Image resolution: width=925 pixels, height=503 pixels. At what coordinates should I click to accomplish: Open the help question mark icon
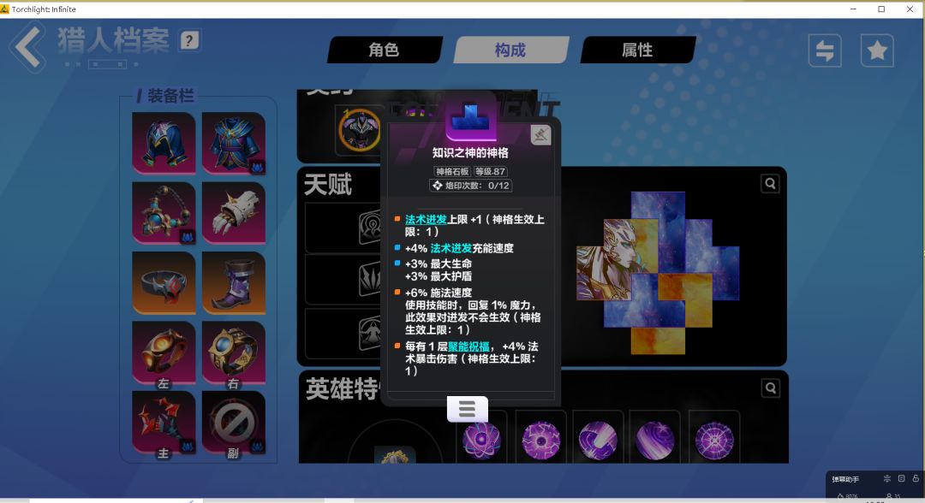188,41
